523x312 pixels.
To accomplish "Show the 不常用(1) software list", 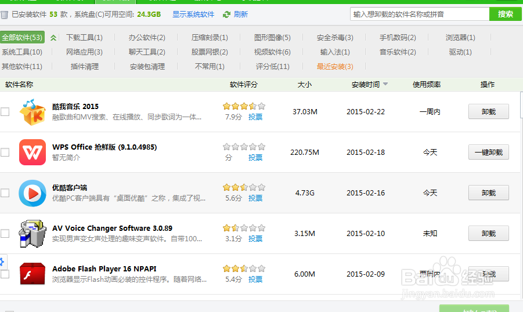I will coord(210,66).
